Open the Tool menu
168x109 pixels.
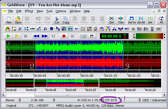tap(49, 11)
